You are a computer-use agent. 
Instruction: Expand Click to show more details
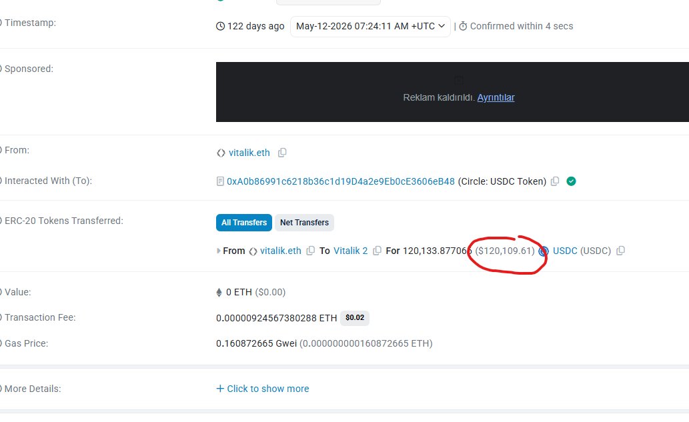click(263, 389)
